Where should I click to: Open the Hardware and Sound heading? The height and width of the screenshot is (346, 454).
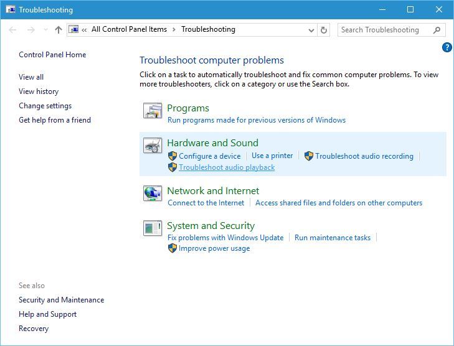212,143
